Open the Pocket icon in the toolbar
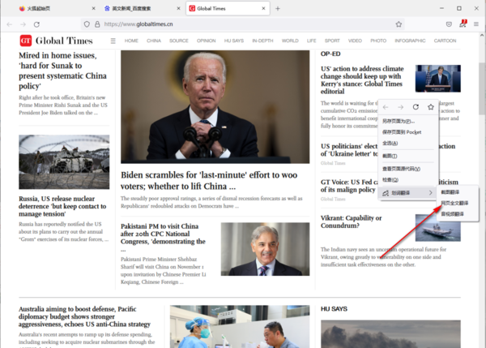Image resolution: width=486 pixels, height=348 pixels. tap(449, 24)
